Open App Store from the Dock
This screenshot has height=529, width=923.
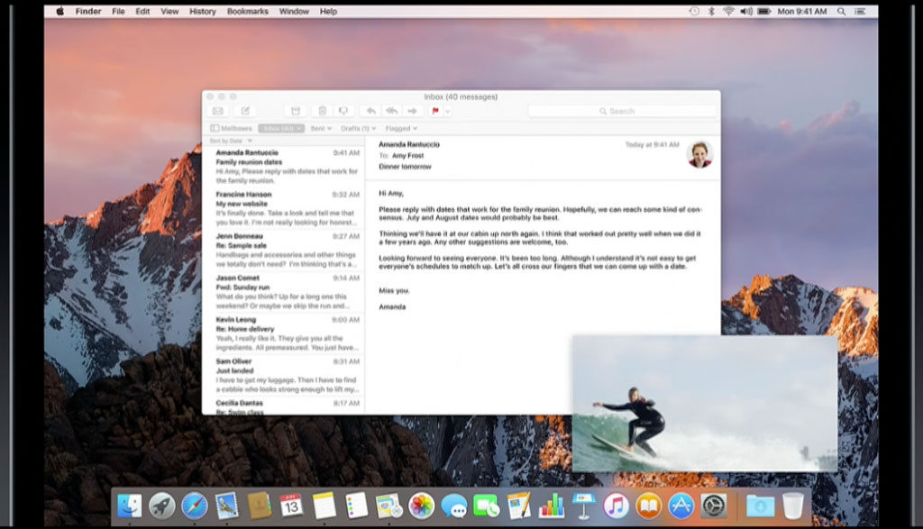[x=681, y=506]
